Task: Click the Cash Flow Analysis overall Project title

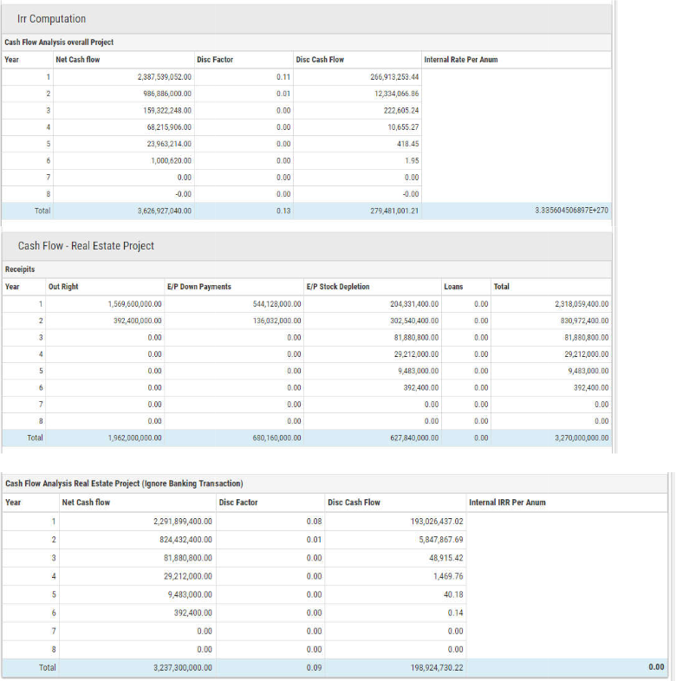Action: [59, 42]
